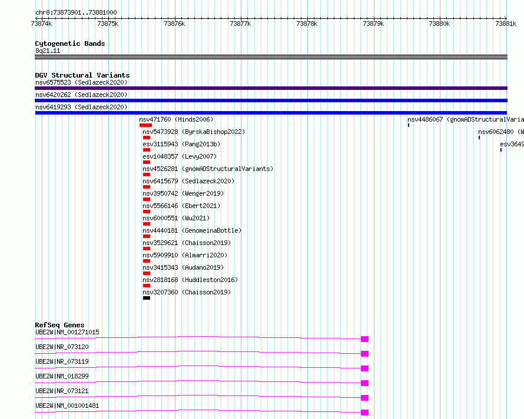Click the 73877k ruler tick label

coord(240,24)
